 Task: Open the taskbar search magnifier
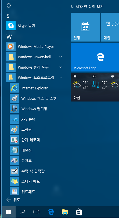point(23,212)
